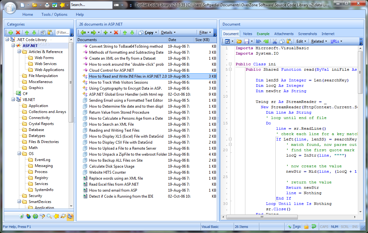Click the code editor horizontal scrollbar thumb
Image resolution: width=368 pixels, height=233 pixels.
tap(262, 217)
